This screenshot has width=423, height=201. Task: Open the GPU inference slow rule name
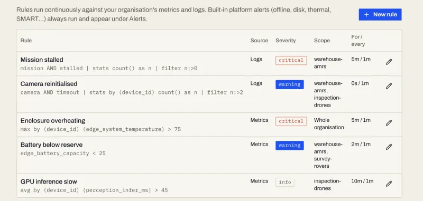pos(49,181)
